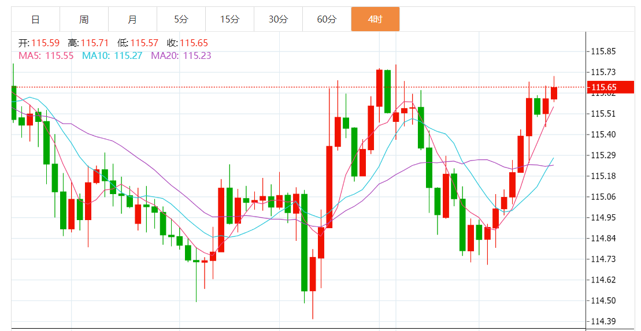The width and height of the screenshot is (641, 331).
Task: Open the 月 (monthly) chart tab
Action: pyautogui.click(x=132, y=19)
